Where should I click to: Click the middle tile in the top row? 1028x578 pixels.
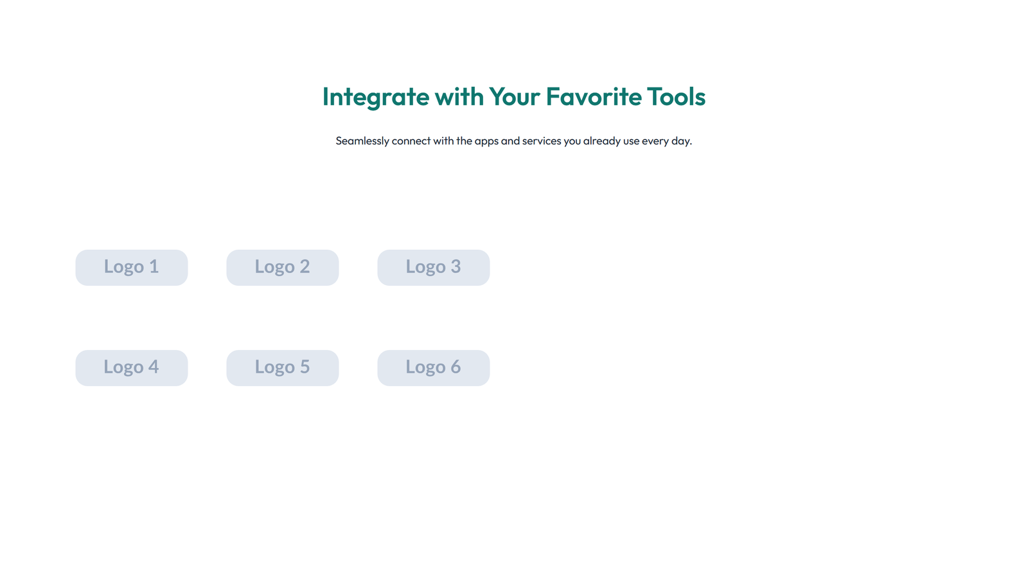pyautogui.click(x=283, y=267)
